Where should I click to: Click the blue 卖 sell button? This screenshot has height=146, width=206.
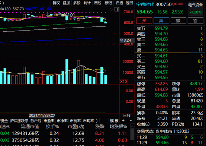[x=161, y=20]
